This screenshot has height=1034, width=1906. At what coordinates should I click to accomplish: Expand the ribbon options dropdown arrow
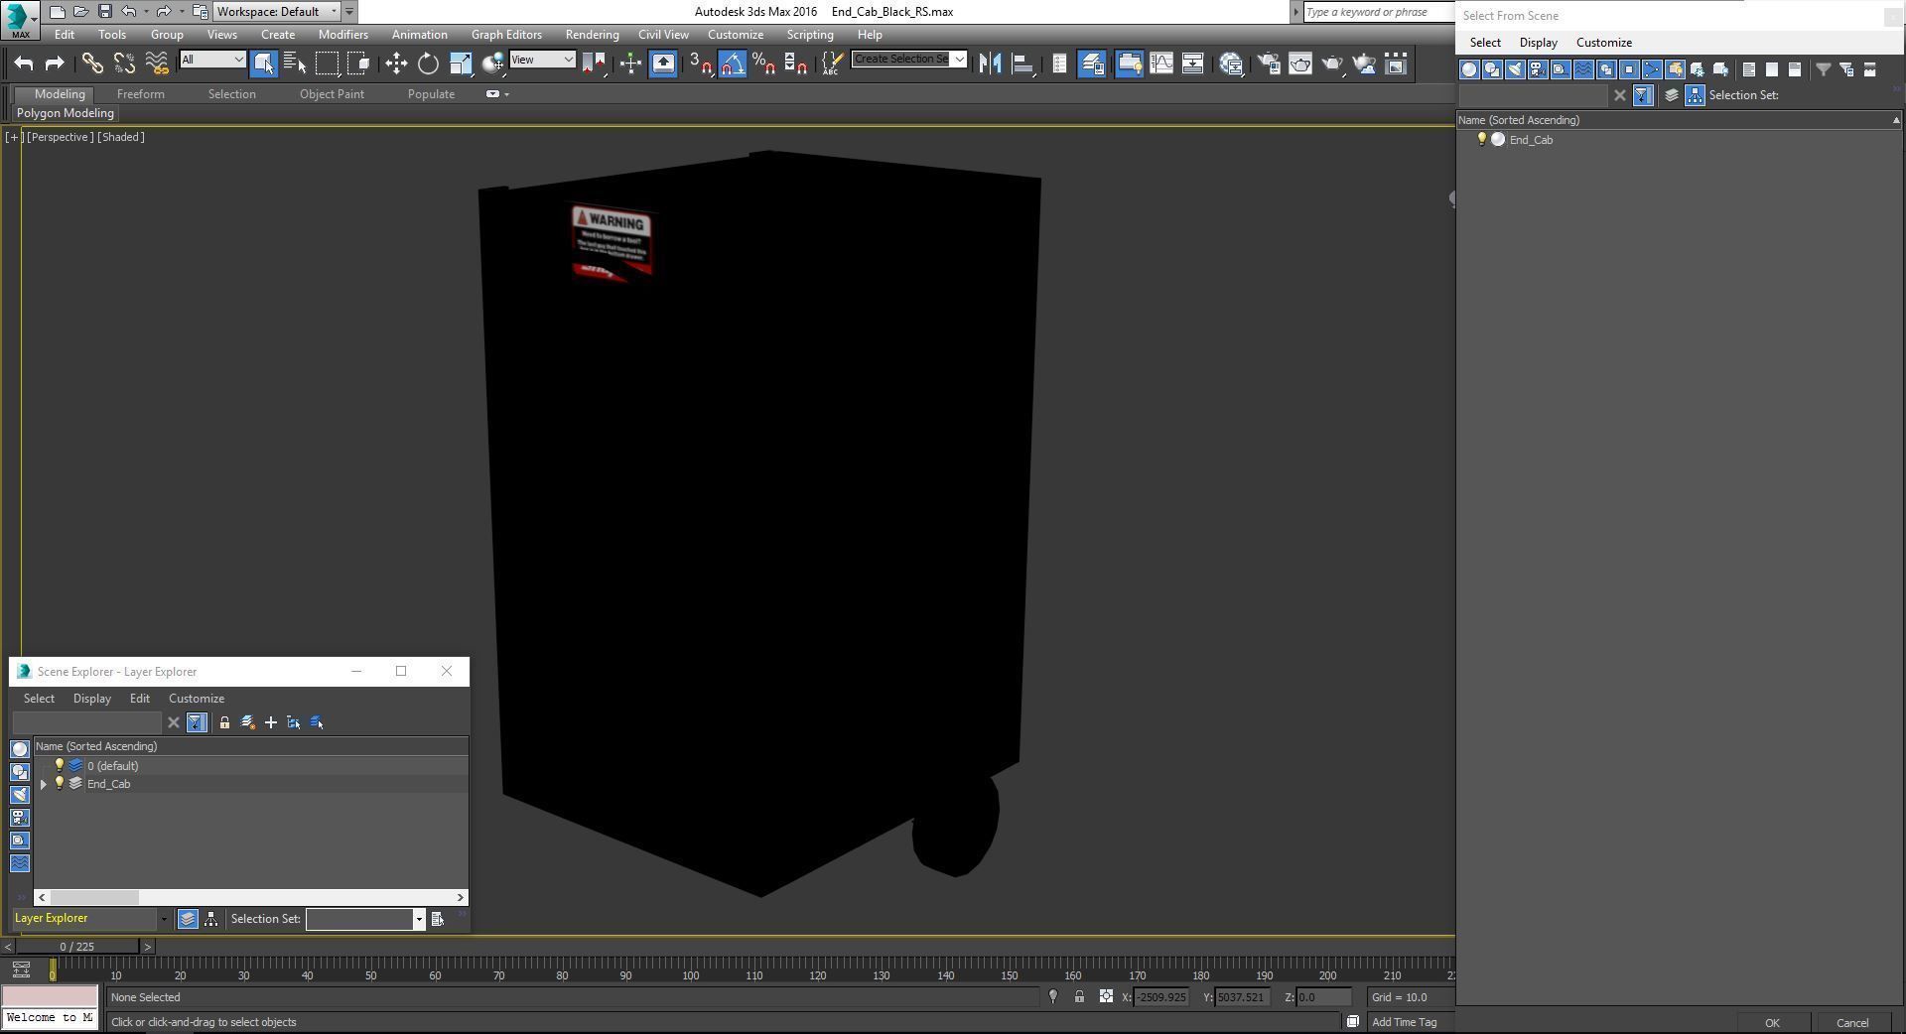[x=507, y=94]
